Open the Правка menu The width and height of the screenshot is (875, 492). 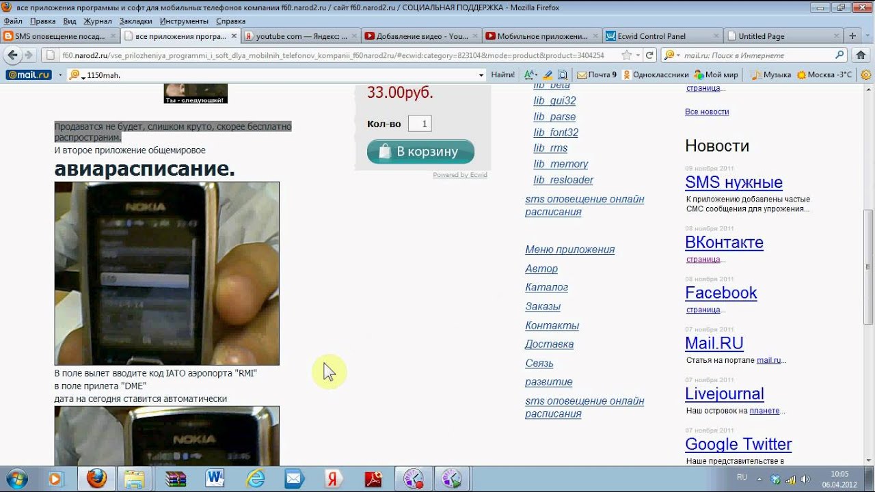[43, 21]
